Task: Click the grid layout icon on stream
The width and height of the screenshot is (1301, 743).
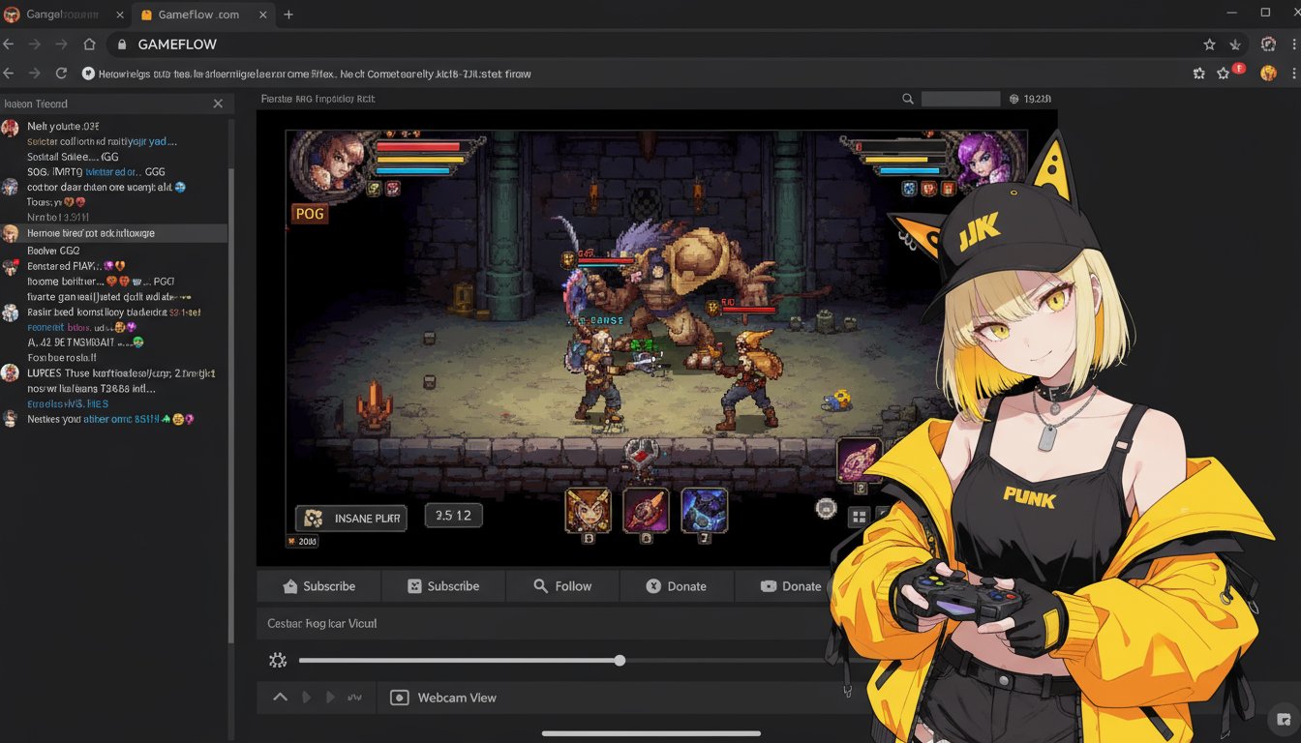Action: [858, 518]
